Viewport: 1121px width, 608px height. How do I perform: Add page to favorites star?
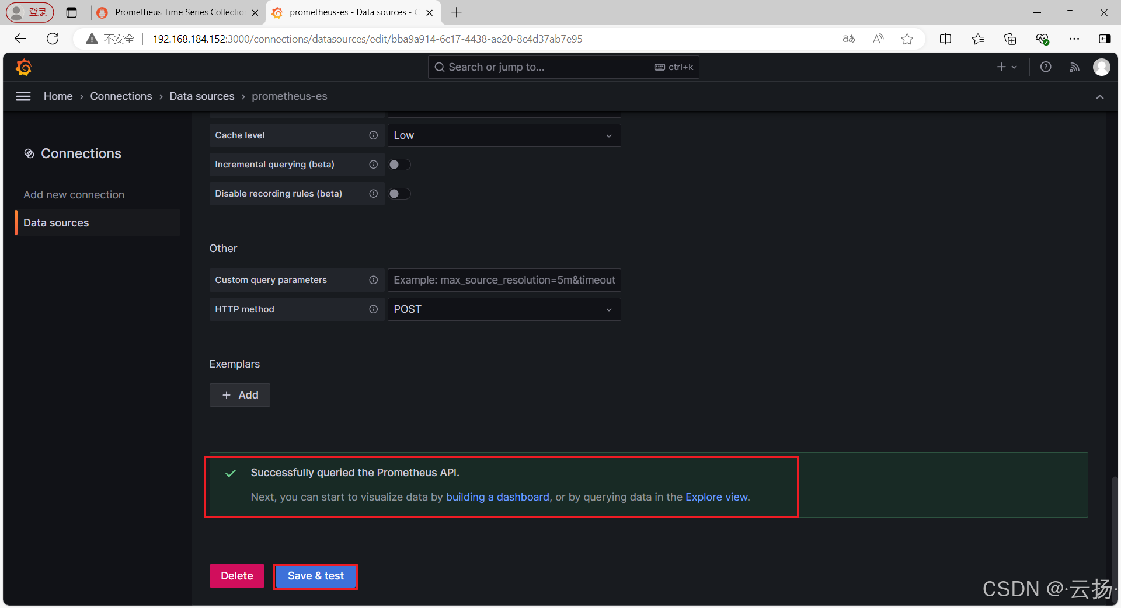(907, 39)
